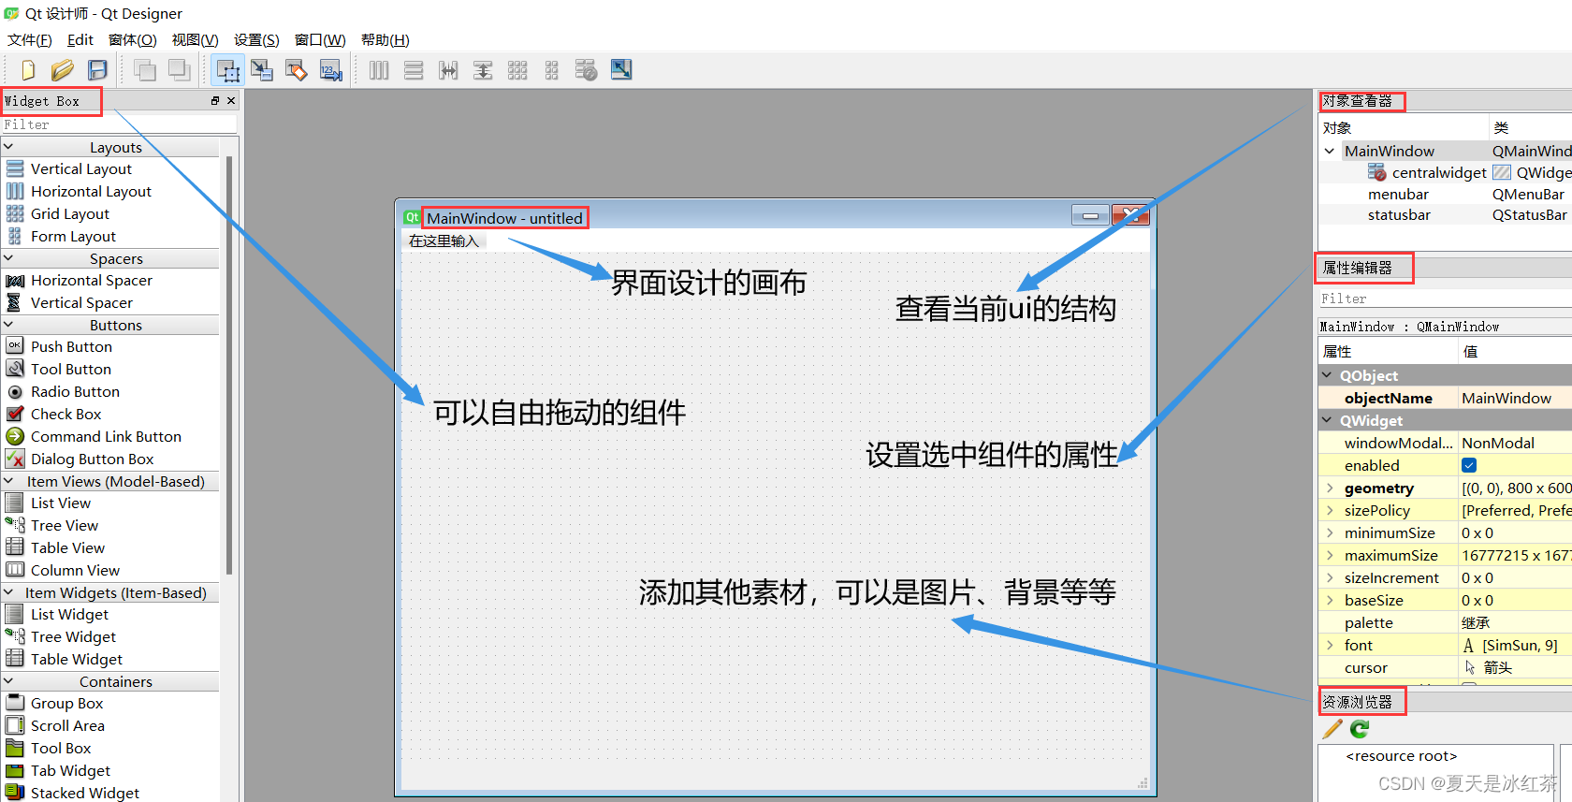The height and width of the screenshot is (802, 1572).
Task: Click Lay Out Vertically toolbar icon
Action: coord(414,70)
